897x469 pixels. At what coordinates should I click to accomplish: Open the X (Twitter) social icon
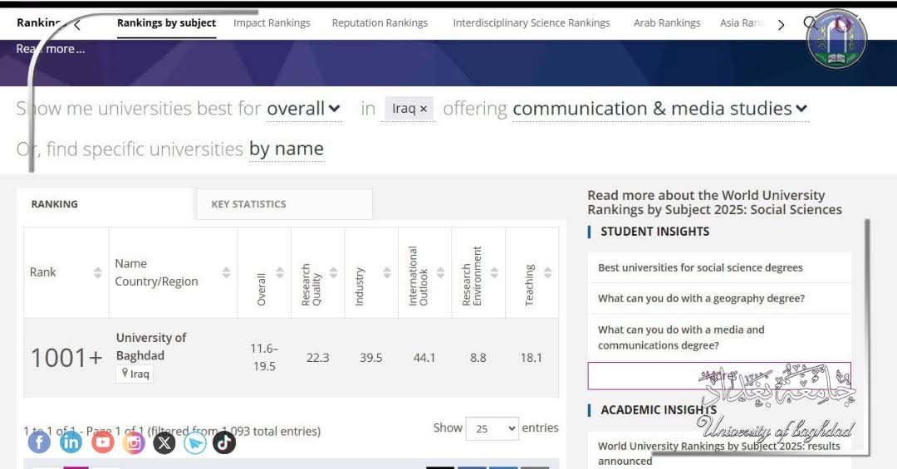164,442
